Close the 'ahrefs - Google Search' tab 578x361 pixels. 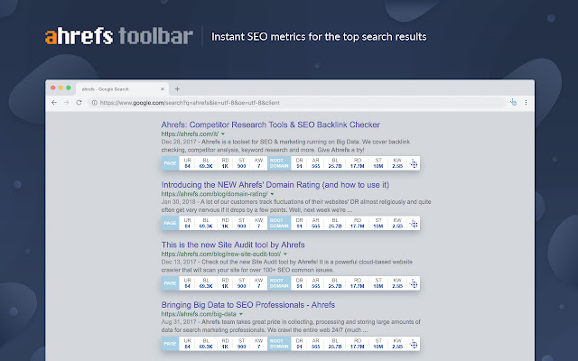(163, 89)
